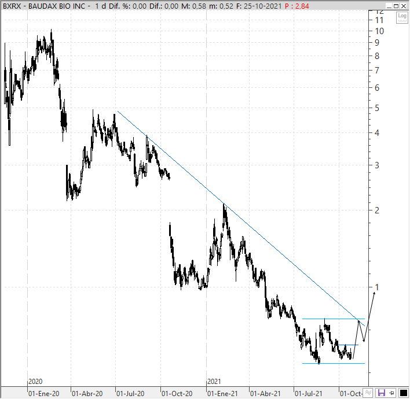Viewport: 410px width, 399px height.
Task: Click the 01-Abr-20 date axis label
Action: coord(87,394)
